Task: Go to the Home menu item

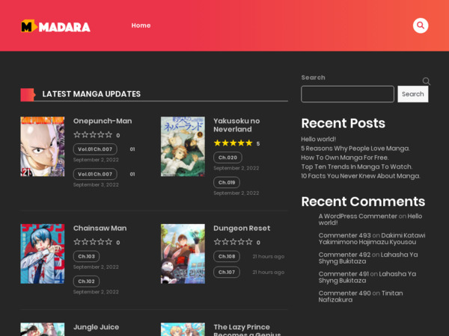Action: click(141, 25)
